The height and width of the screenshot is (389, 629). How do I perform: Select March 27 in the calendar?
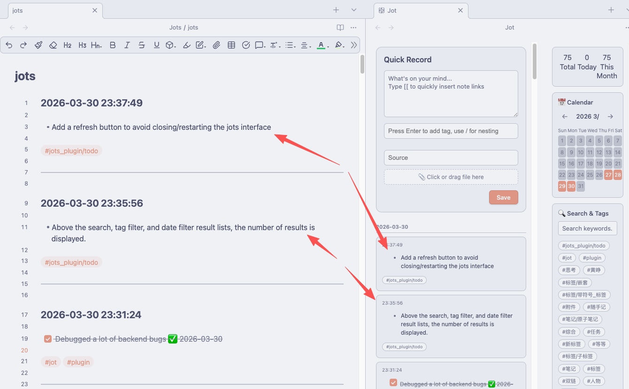[x=608, y=175]
